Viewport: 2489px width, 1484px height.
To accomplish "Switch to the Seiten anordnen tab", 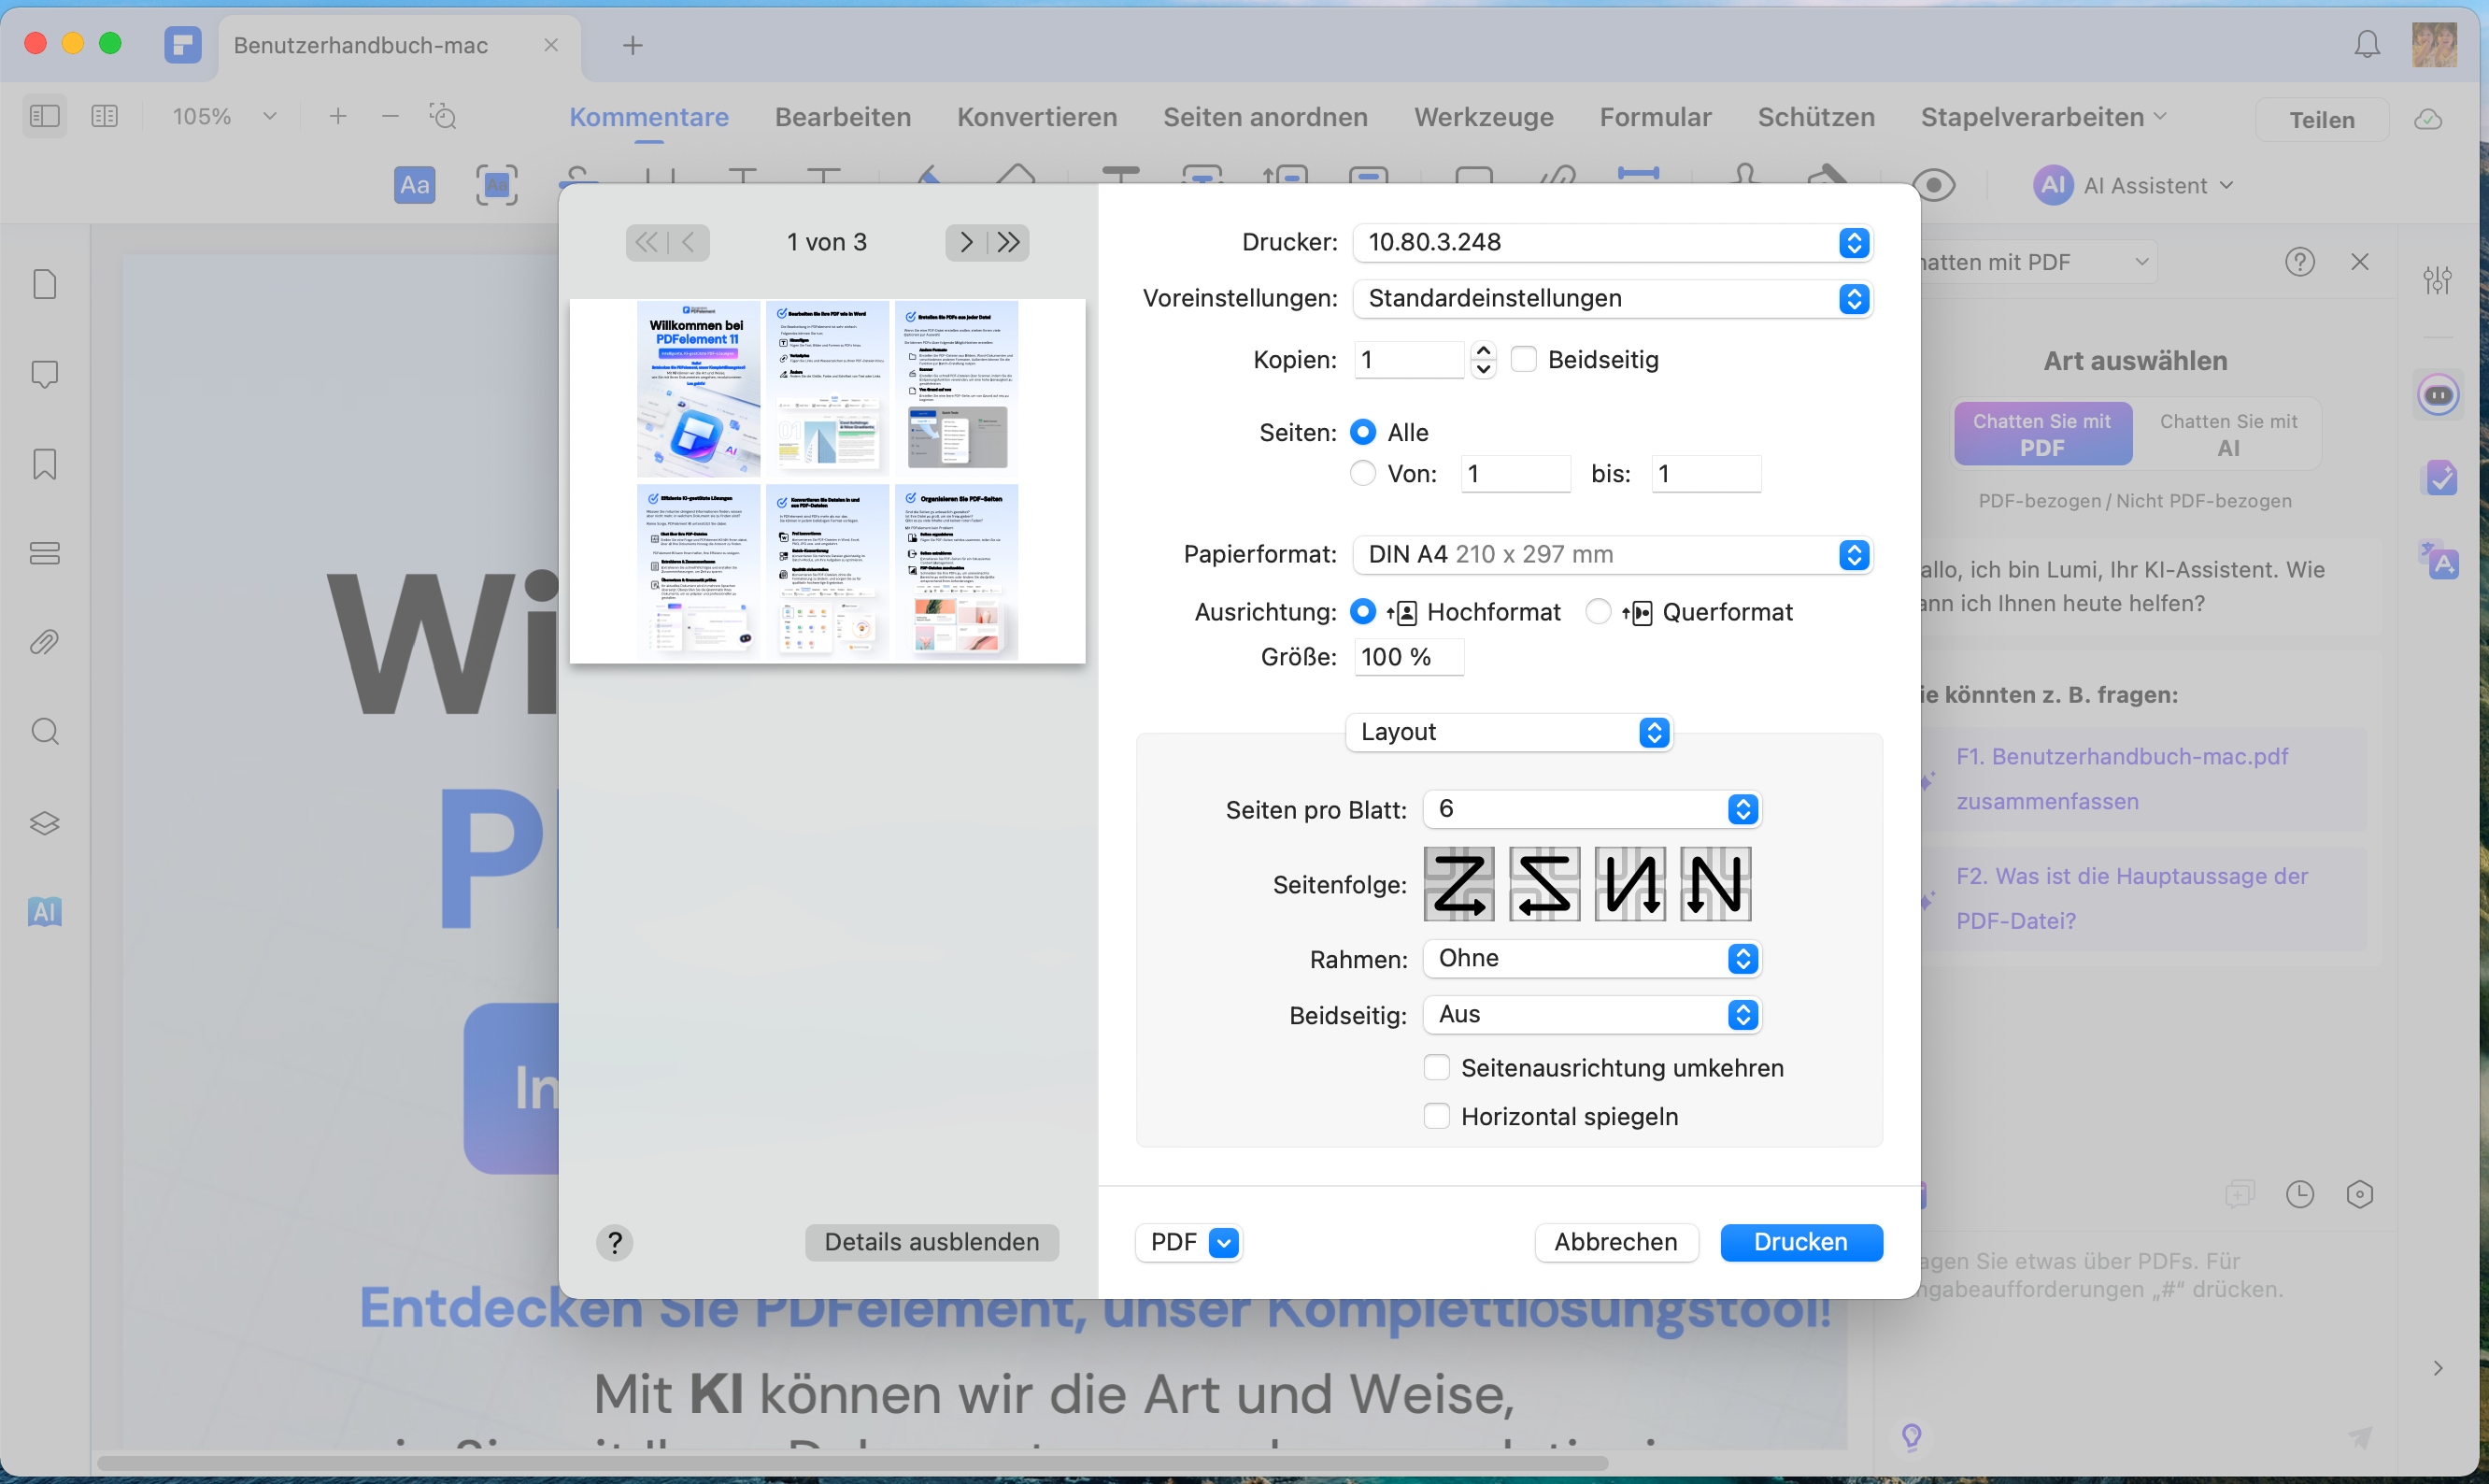I will pos(1265,117).
